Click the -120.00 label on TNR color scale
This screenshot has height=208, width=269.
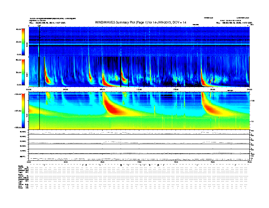[18, 94]
